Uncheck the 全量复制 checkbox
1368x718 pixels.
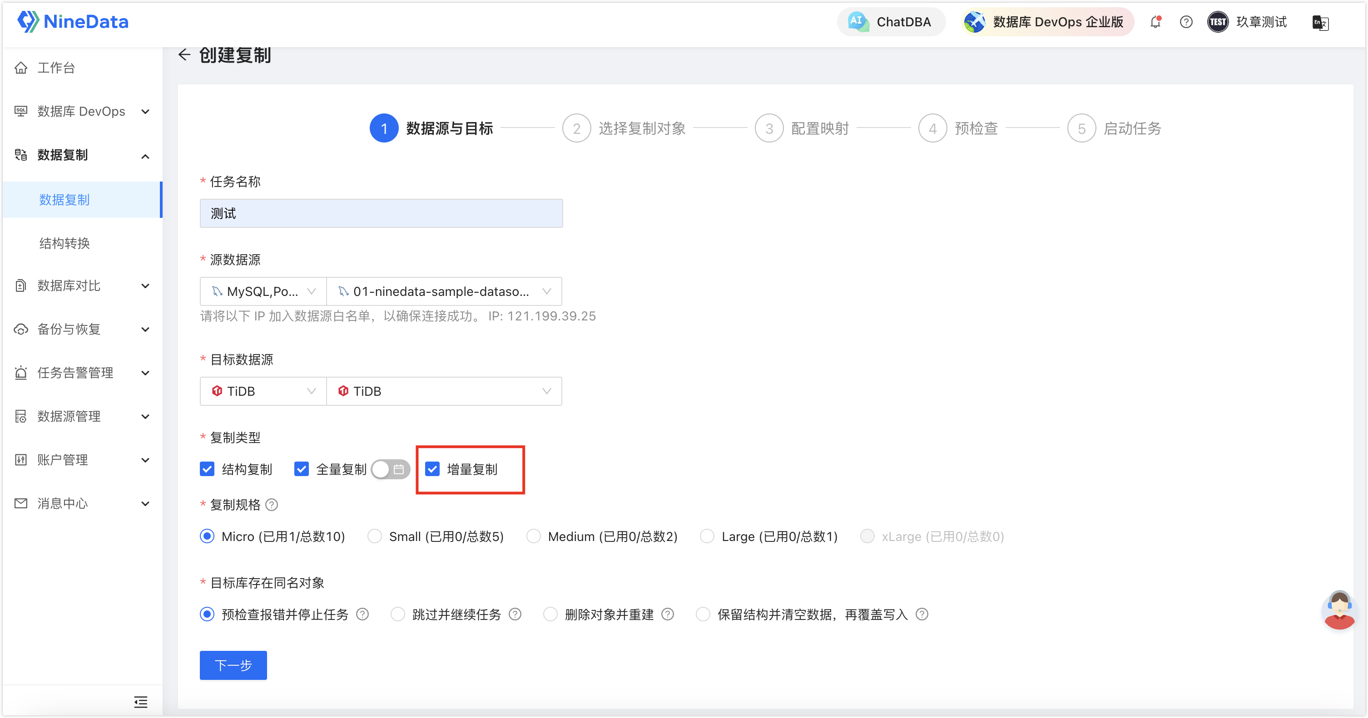point(301,469)
